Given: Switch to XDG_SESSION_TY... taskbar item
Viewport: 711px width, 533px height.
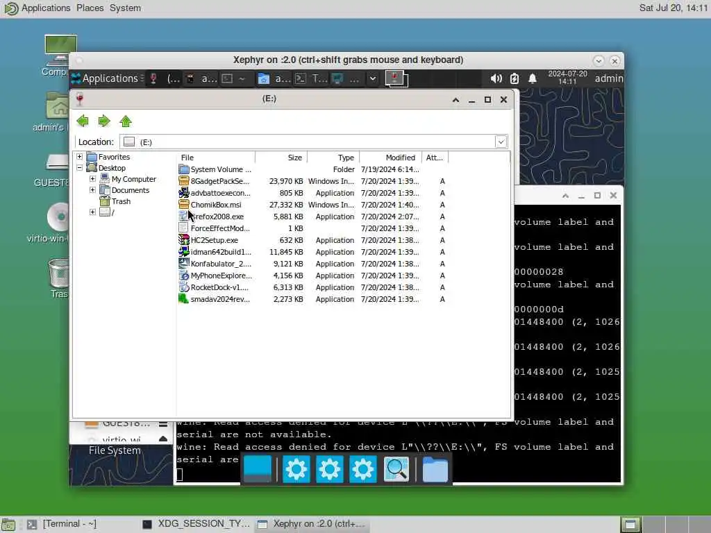Looking at the screenshot, I should [x=196, y=524].
